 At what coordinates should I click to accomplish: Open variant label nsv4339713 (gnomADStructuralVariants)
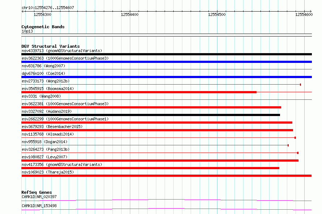point(62,51)
